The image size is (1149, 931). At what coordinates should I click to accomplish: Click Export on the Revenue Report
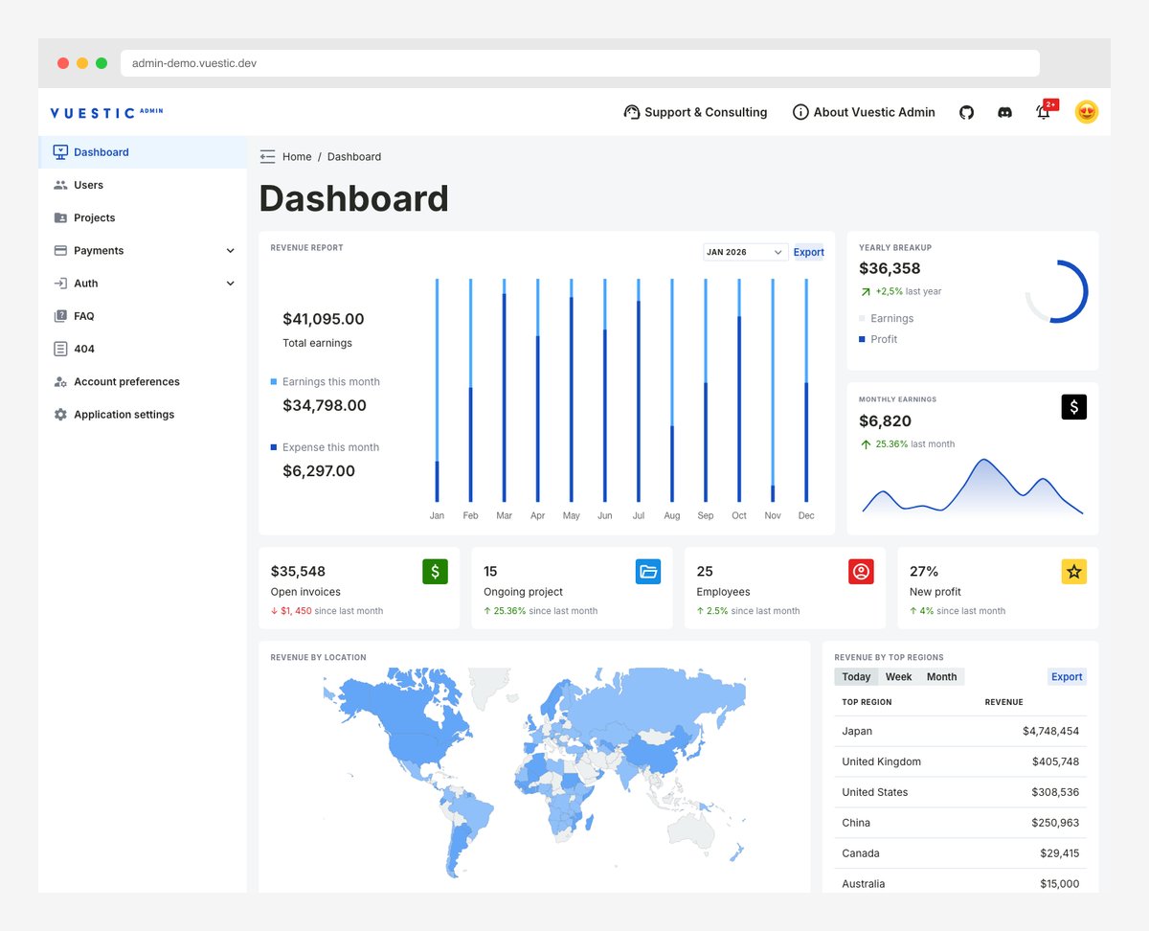click(x=808, y=252)
